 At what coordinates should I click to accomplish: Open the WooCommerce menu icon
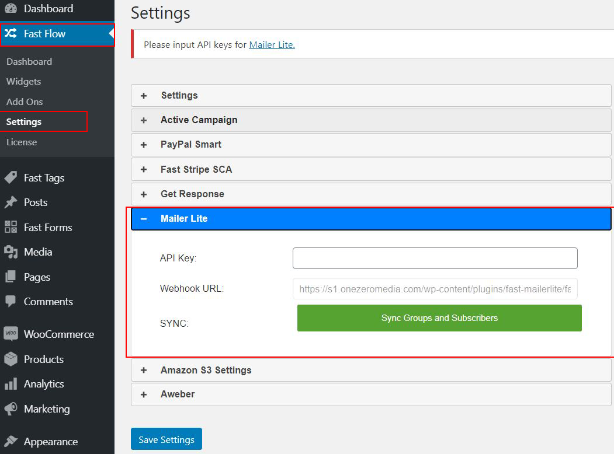coord(11,334)
